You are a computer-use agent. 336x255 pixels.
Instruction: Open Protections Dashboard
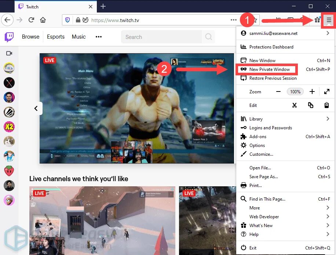pos(285,47)
